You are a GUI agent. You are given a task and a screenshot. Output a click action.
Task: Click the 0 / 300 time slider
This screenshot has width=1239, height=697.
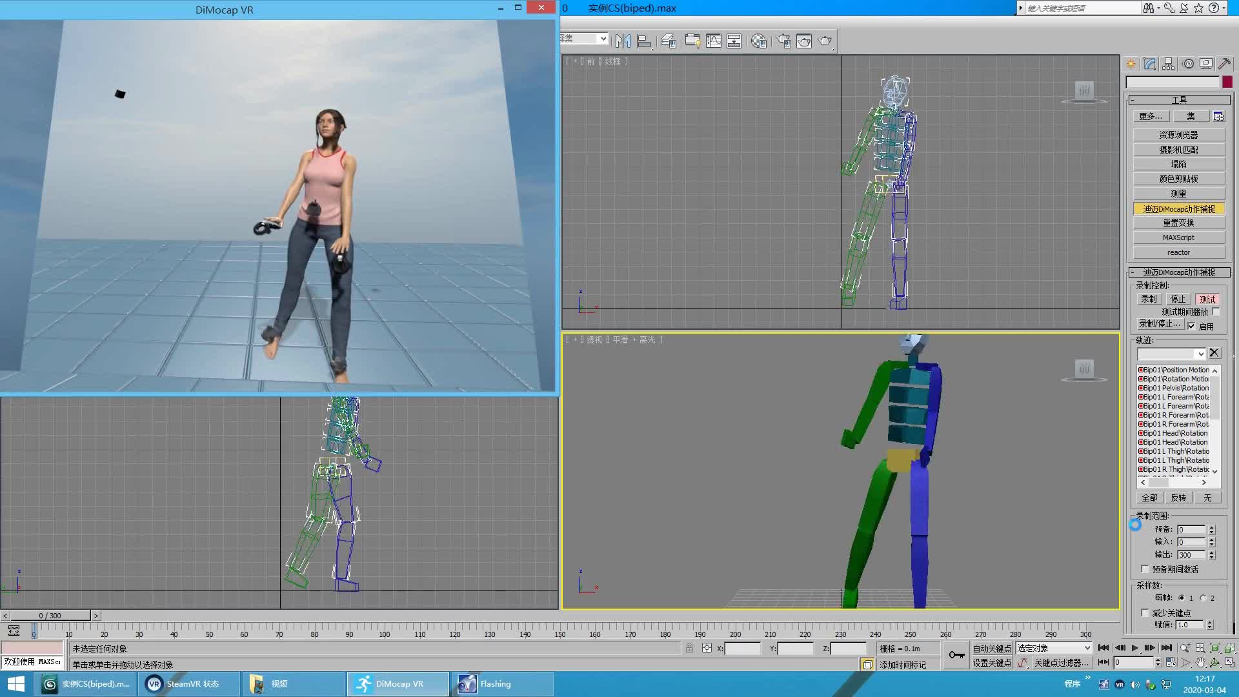(x=50, y=616)
